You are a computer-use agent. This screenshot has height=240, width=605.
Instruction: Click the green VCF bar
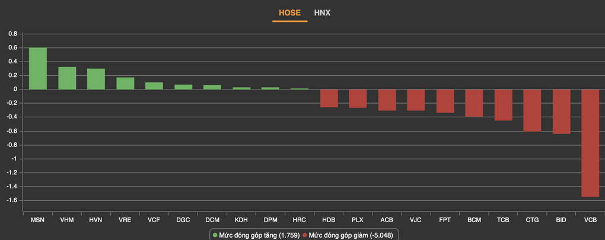pyautogui.click(x=154, y=86)
